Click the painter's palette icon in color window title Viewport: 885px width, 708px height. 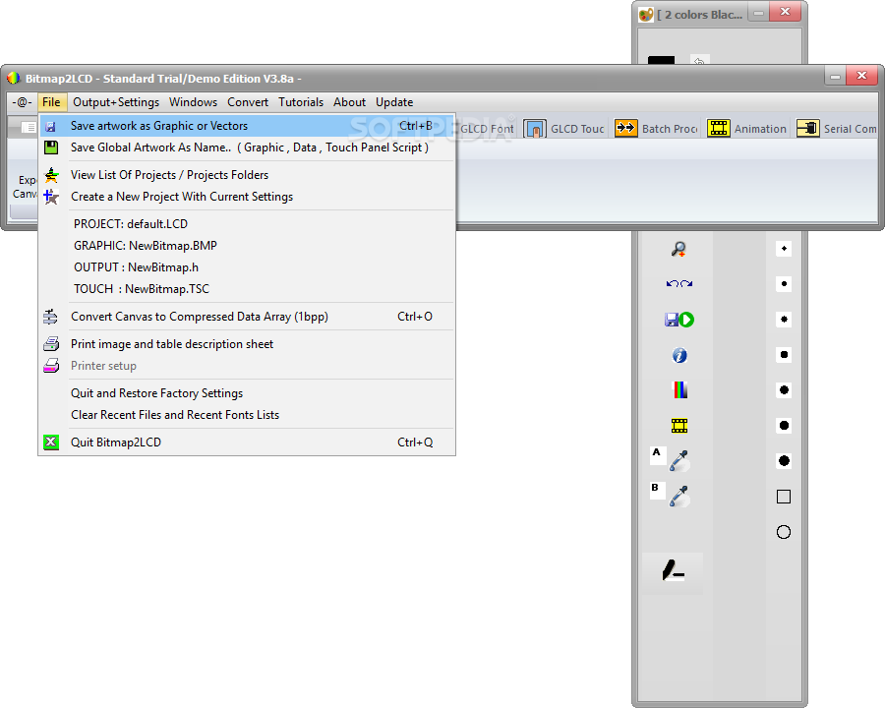click(x=646, y=15)
